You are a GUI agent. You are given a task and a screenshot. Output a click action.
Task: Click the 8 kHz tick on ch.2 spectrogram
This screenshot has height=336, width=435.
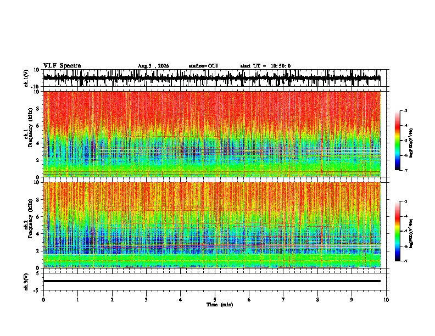tap(38, 200)
